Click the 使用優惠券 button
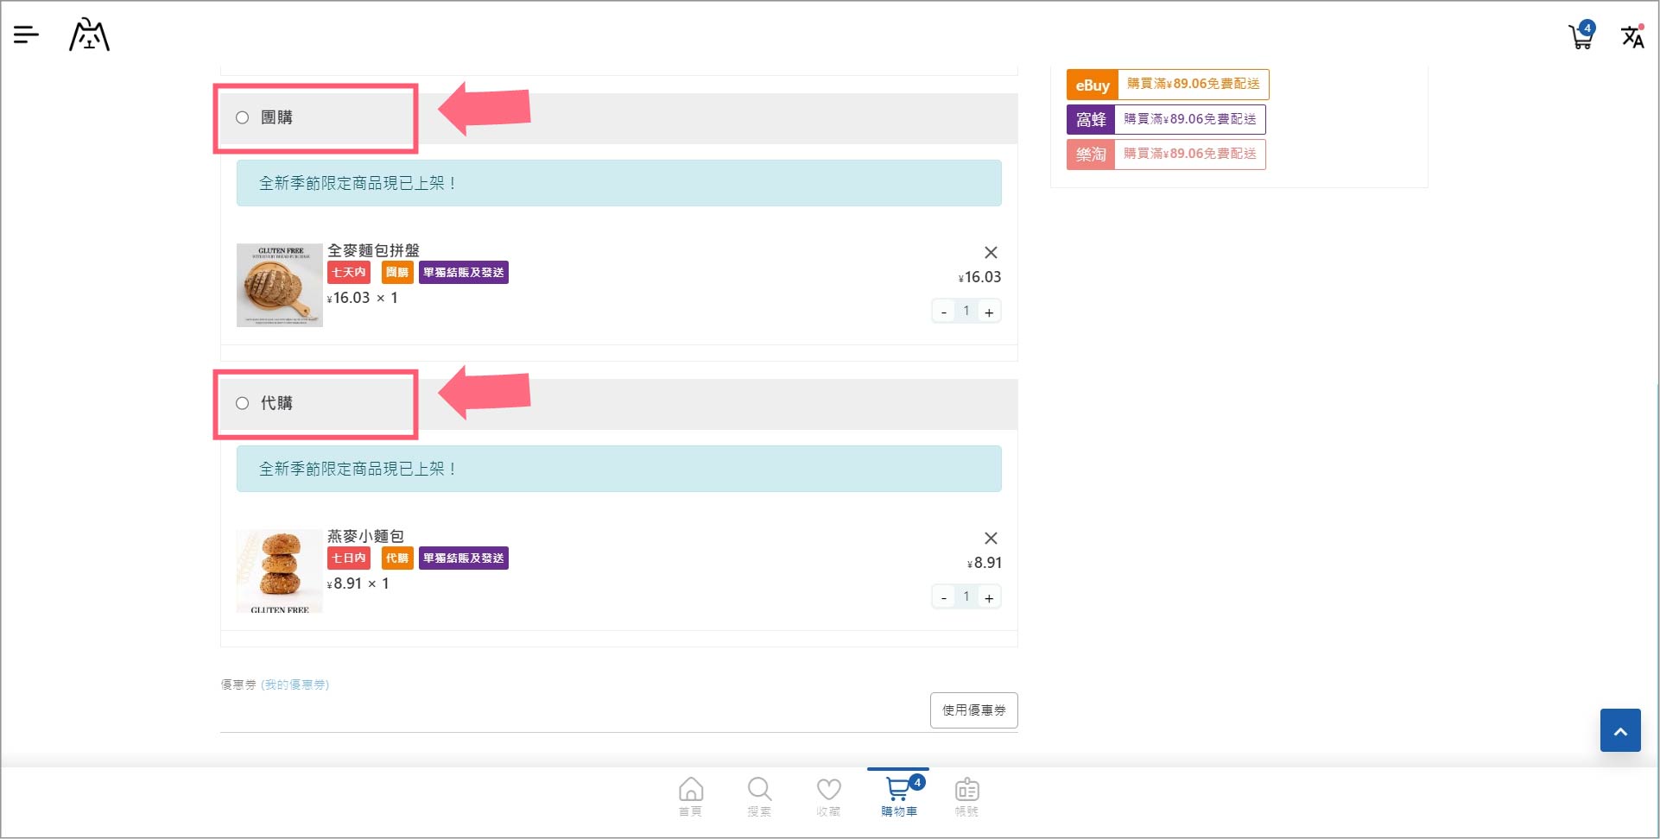This screenshot has width=1660, height=839. 973,710
